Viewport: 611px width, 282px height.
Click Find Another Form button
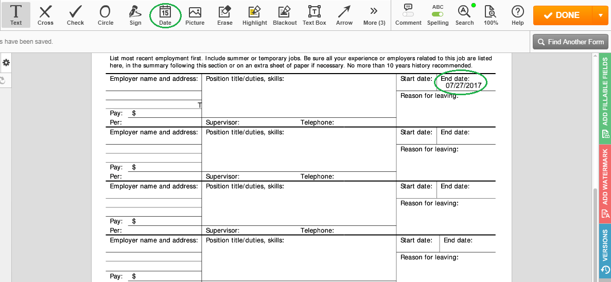click(x=570, y=42)
